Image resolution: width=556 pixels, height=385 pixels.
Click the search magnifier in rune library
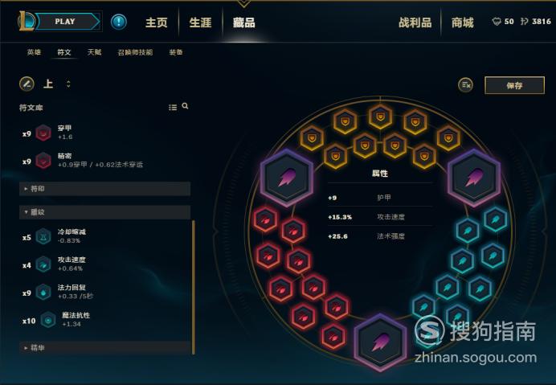[x=185, y=106]
